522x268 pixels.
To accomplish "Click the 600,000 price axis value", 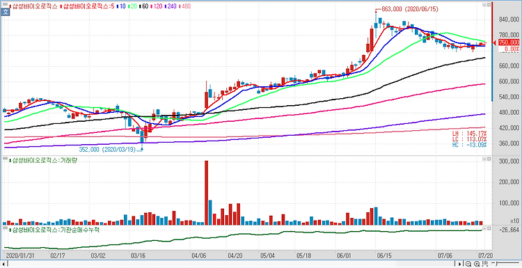I will pyautogui.click(x=509, y=81).
